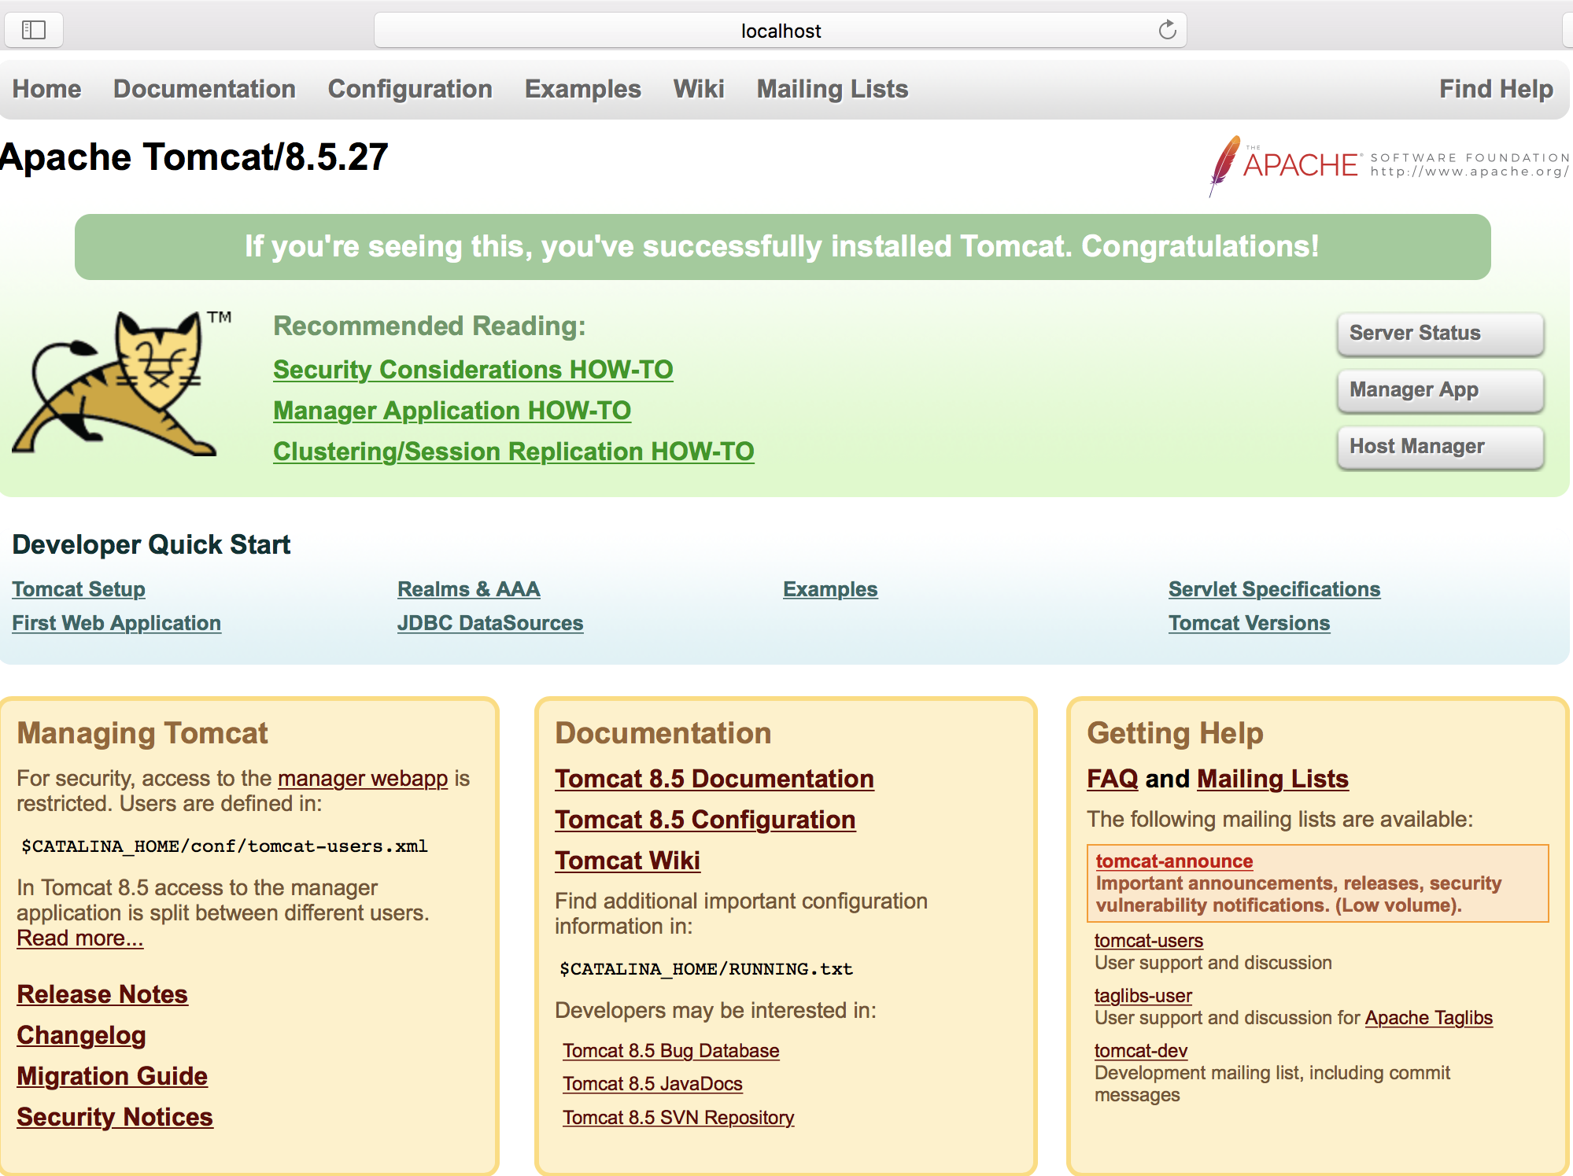Click the Recommended Reading heading
Screen dimensions: 1573x1176
point(430,326)
